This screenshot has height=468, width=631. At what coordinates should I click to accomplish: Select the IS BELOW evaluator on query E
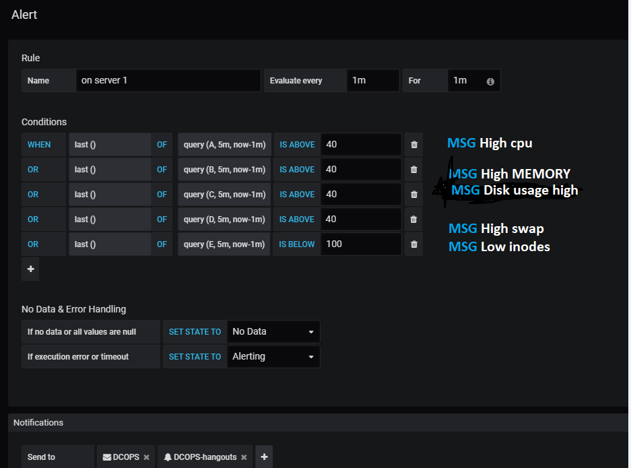(296, 244)
